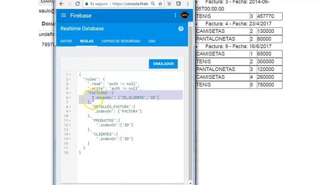Toggle fold arrow on line 15
Viewport: 329px width, 185px height.
(70, 139)
